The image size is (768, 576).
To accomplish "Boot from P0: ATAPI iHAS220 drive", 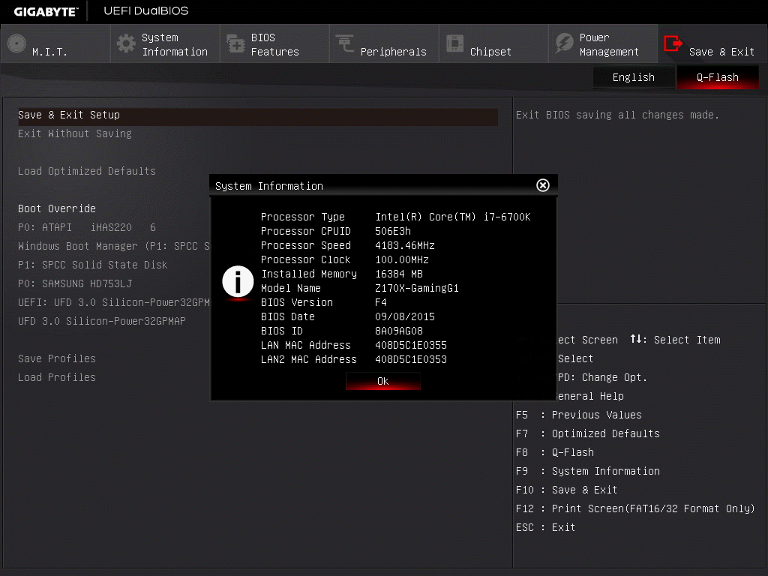I will (x=87, y=227).
